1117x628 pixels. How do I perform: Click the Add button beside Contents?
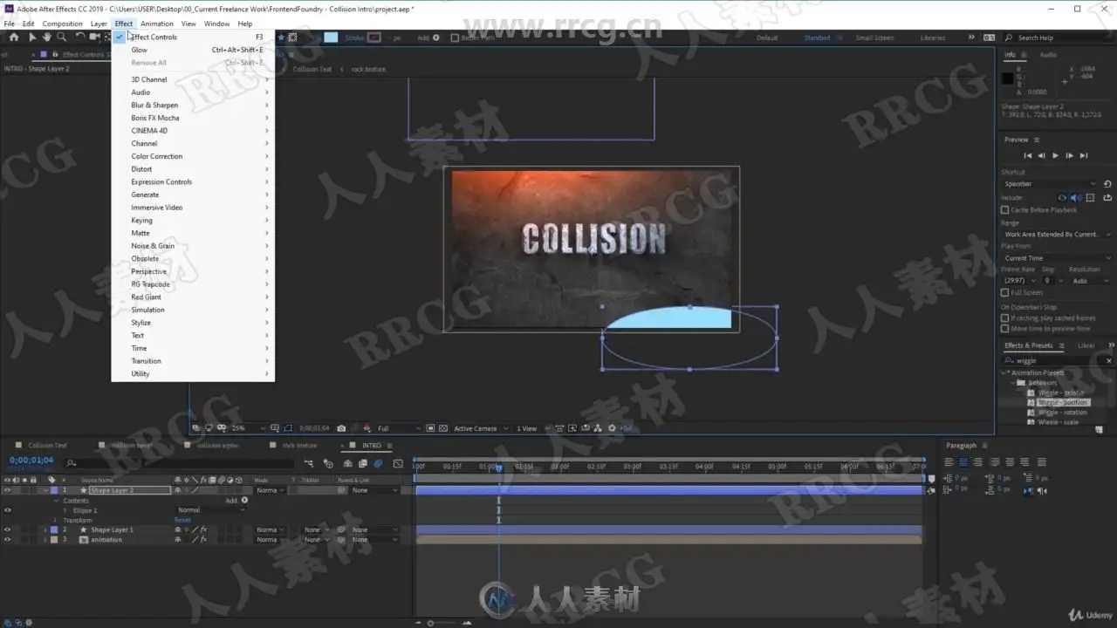point(231,501)
